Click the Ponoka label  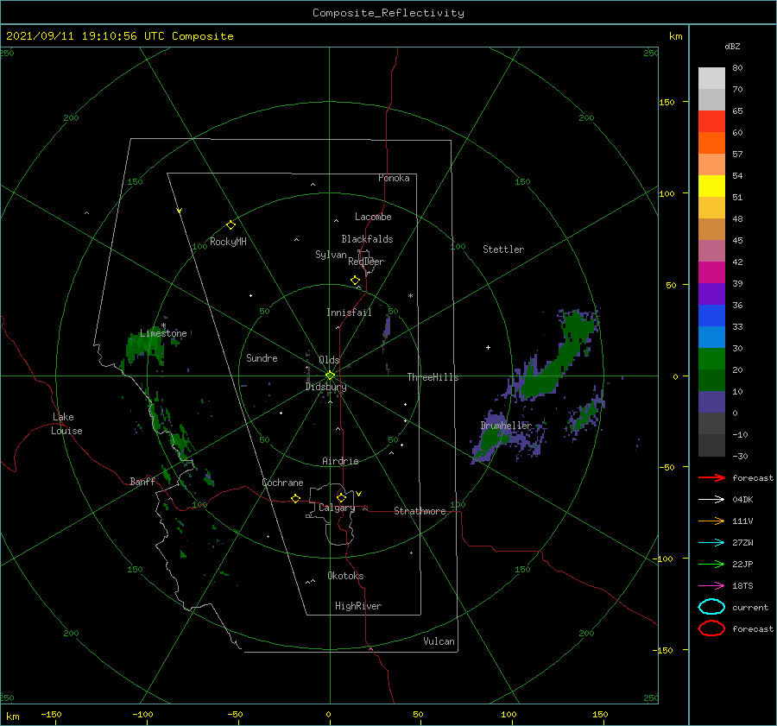point(394,178)
